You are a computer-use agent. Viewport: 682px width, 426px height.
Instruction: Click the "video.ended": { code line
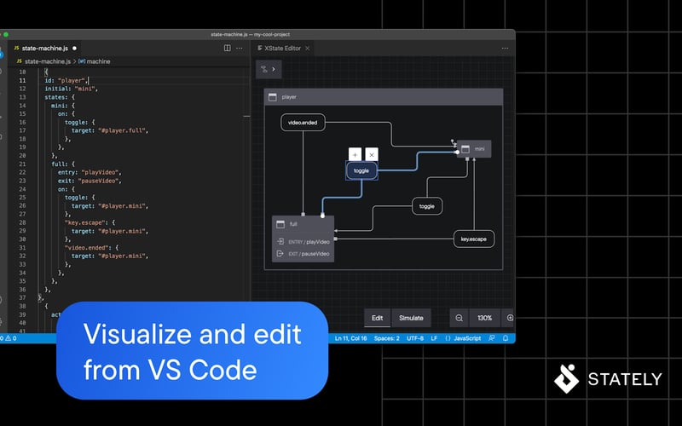92,248
